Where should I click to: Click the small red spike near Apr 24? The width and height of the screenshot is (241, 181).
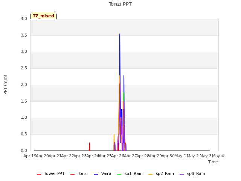(90, 146)
